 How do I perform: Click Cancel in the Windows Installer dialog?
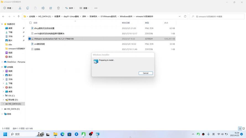pos(146,73)
